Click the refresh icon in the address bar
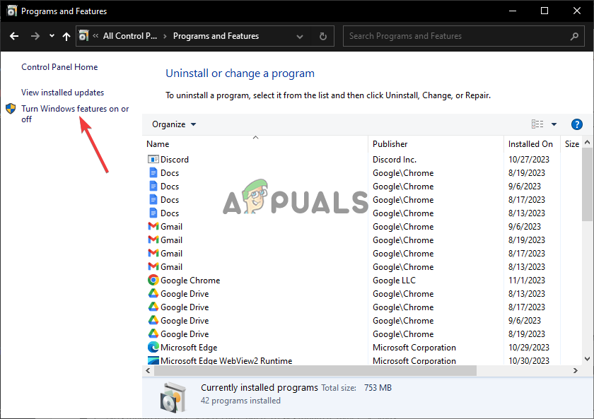This screenshot has width=594, height=419. [323, 35]
